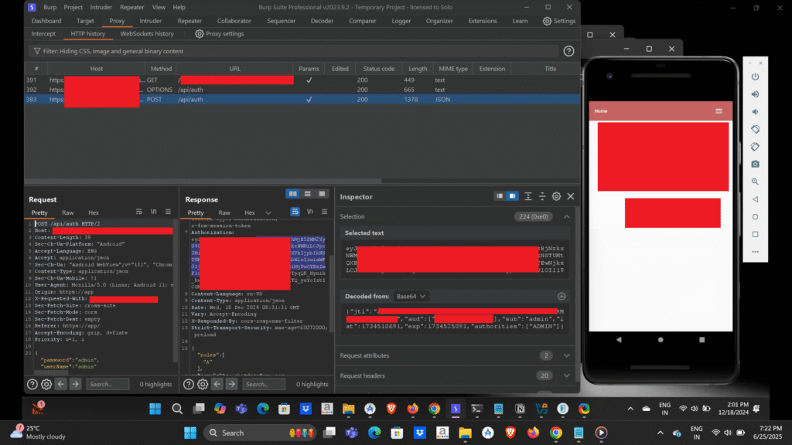Switch the Request view to Raw

point(68,212)
